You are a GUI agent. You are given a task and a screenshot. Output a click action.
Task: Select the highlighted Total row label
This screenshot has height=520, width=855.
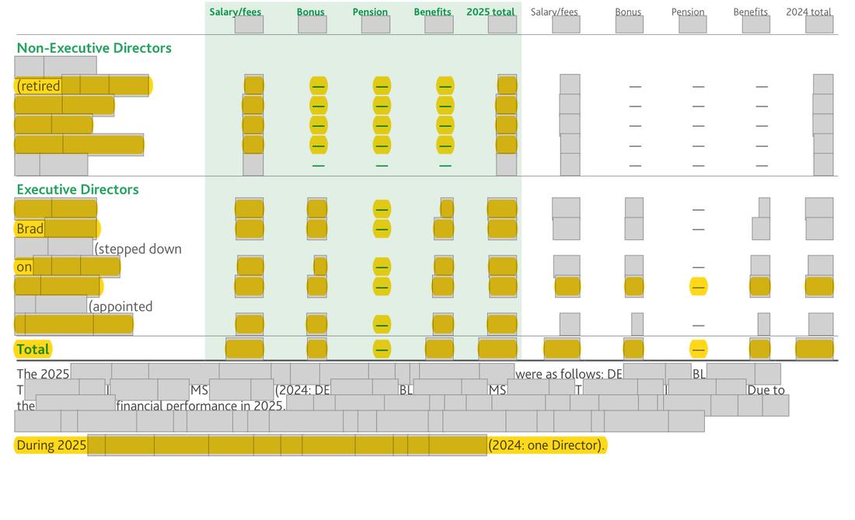click(33, 350)
